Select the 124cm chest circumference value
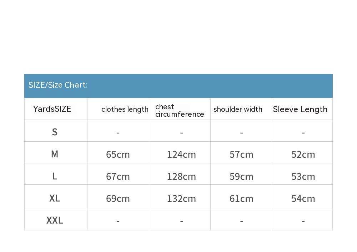Viewport: 357px width, 252px height. pyautogui.click(x=181, y=154)
